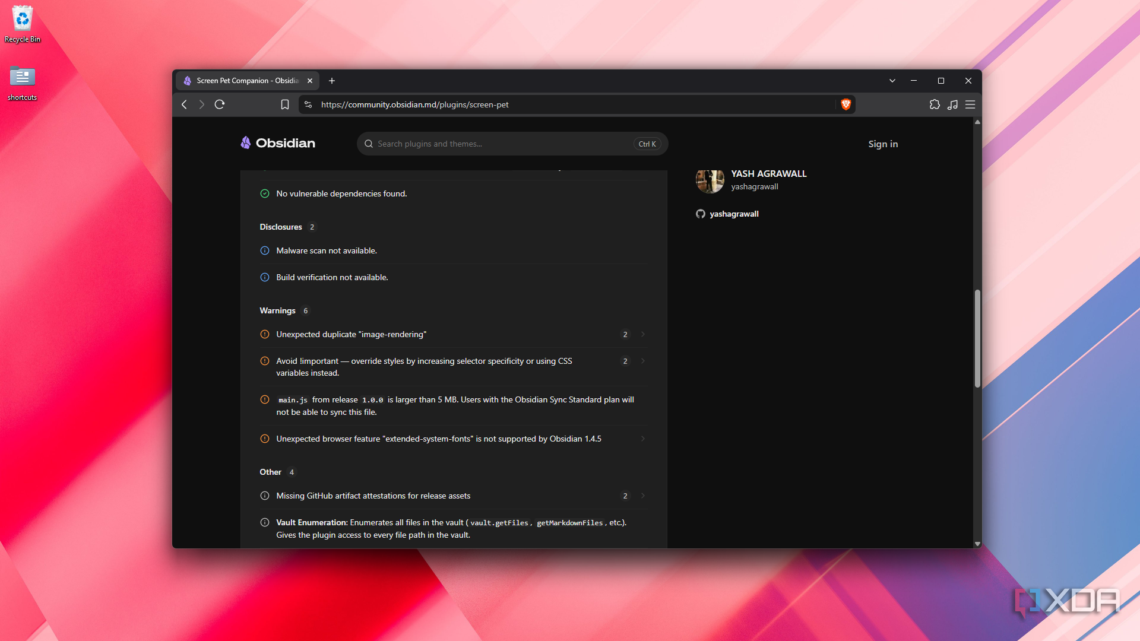Viewport: 1140px width, 641px height.
Task: Open the Recycle Bin desktop icon
Action: tap(23, 24)
